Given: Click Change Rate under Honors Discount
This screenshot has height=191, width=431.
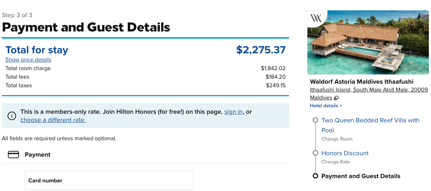Looking at the screenshot, I should pyautogui.click(x=335, y=162).
